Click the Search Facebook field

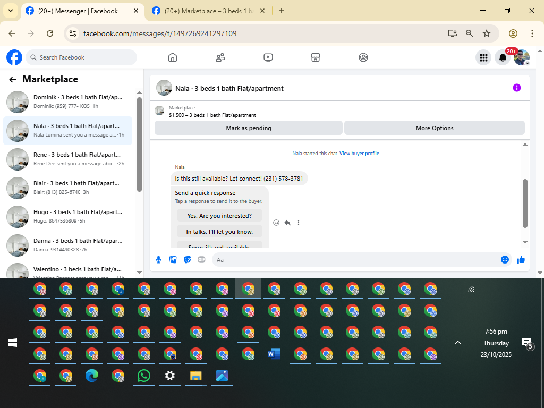81,57
